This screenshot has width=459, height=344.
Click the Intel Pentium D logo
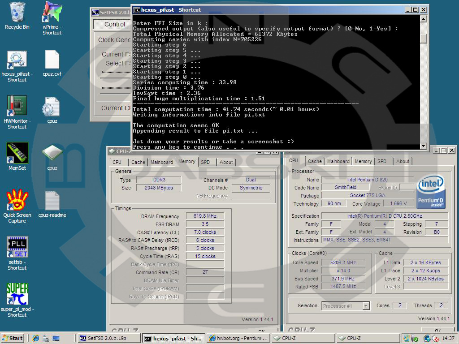(431, 192)
